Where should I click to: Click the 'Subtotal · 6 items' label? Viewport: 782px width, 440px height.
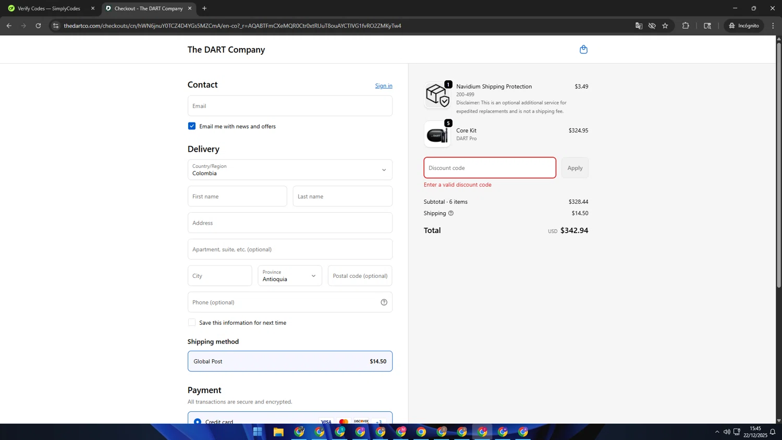[x=446, y=202]
